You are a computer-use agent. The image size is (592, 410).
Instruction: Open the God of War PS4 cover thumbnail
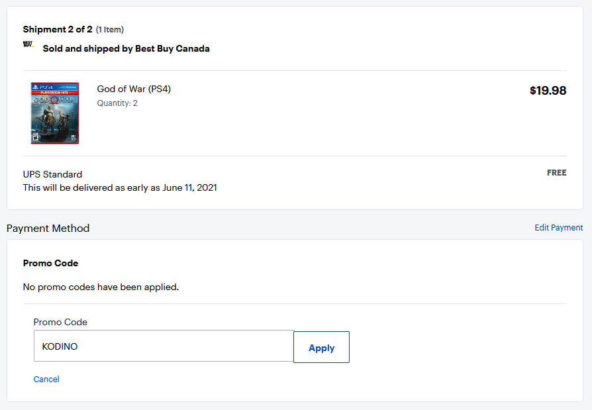(x=55, y=113)
